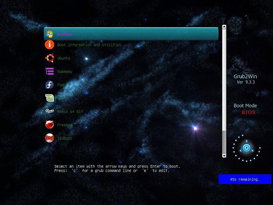
Task: Click the Remix OS logo icon
Action: [50, 111]
